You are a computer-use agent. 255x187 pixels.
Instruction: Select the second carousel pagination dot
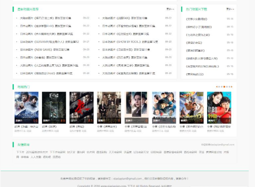coord(222,87)
